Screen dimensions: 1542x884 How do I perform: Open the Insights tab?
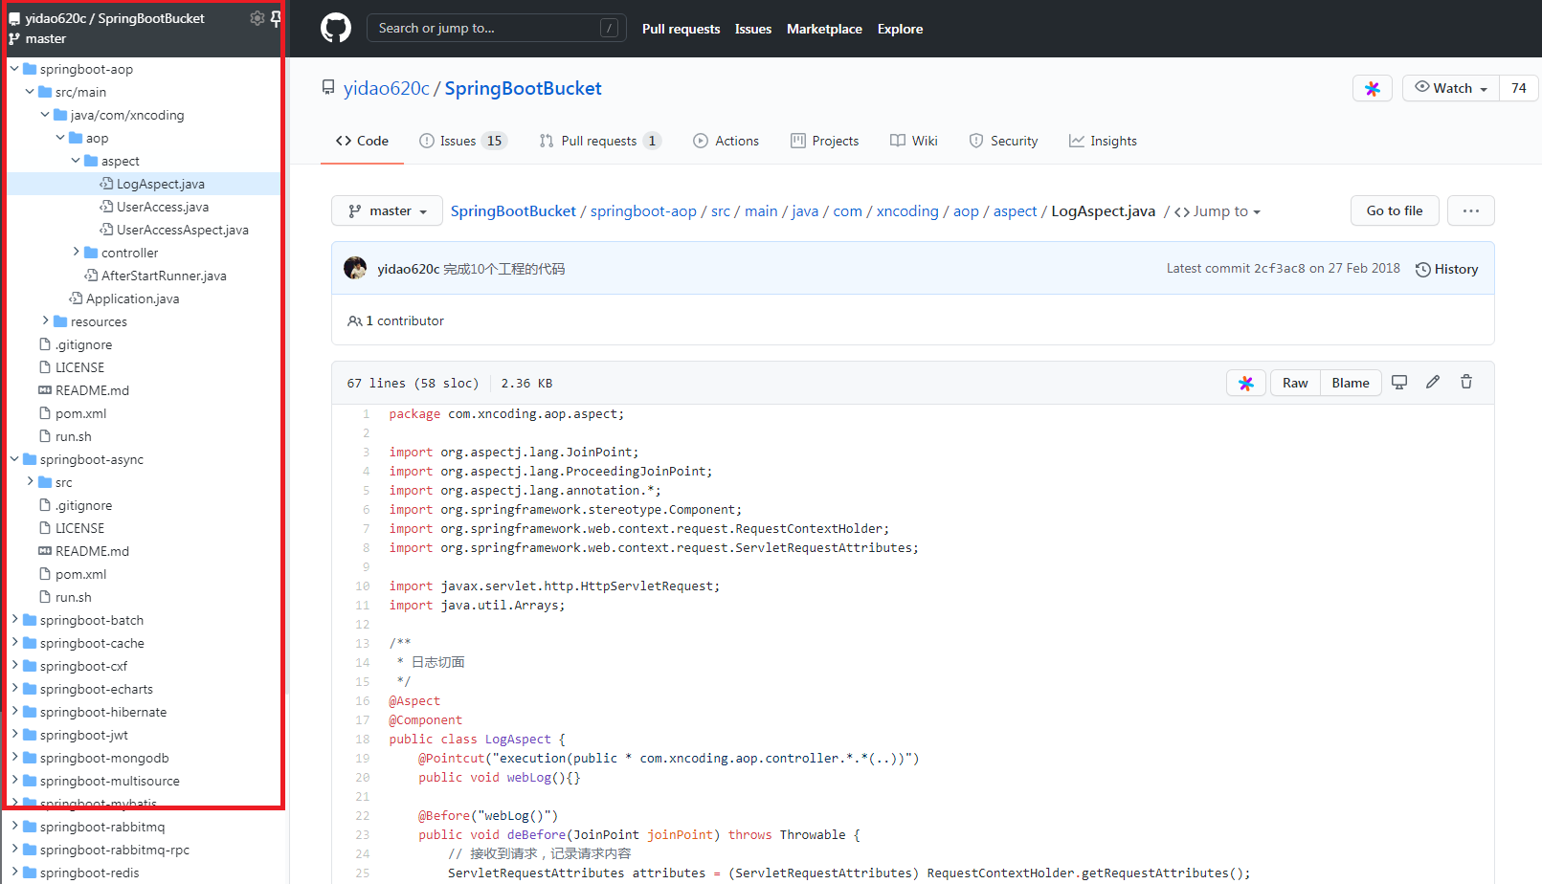coord(1103,141)
